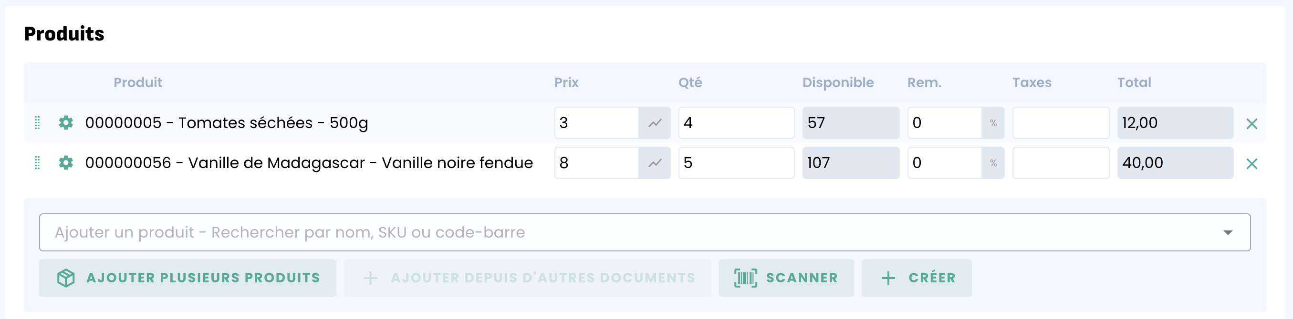
Task: Click the Ajouter plusieurs produits button
Action: 188,278
